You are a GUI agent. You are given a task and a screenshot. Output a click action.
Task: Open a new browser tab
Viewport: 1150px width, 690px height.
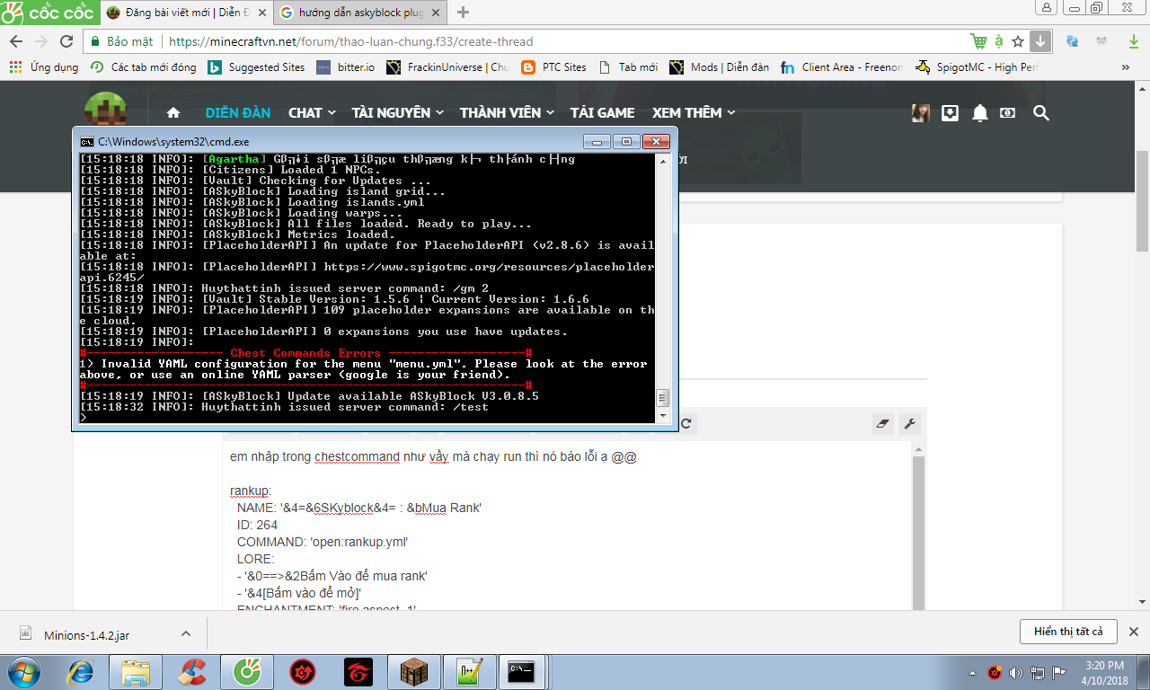click(464, 13)
